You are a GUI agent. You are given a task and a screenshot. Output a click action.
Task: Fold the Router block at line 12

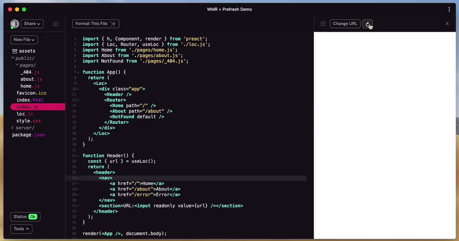pos(78,100)
